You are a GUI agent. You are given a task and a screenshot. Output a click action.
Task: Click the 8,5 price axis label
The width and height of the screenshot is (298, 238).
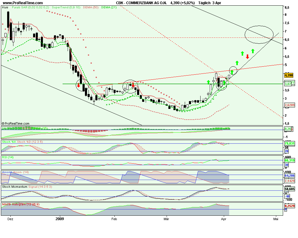tap(287, 8)
